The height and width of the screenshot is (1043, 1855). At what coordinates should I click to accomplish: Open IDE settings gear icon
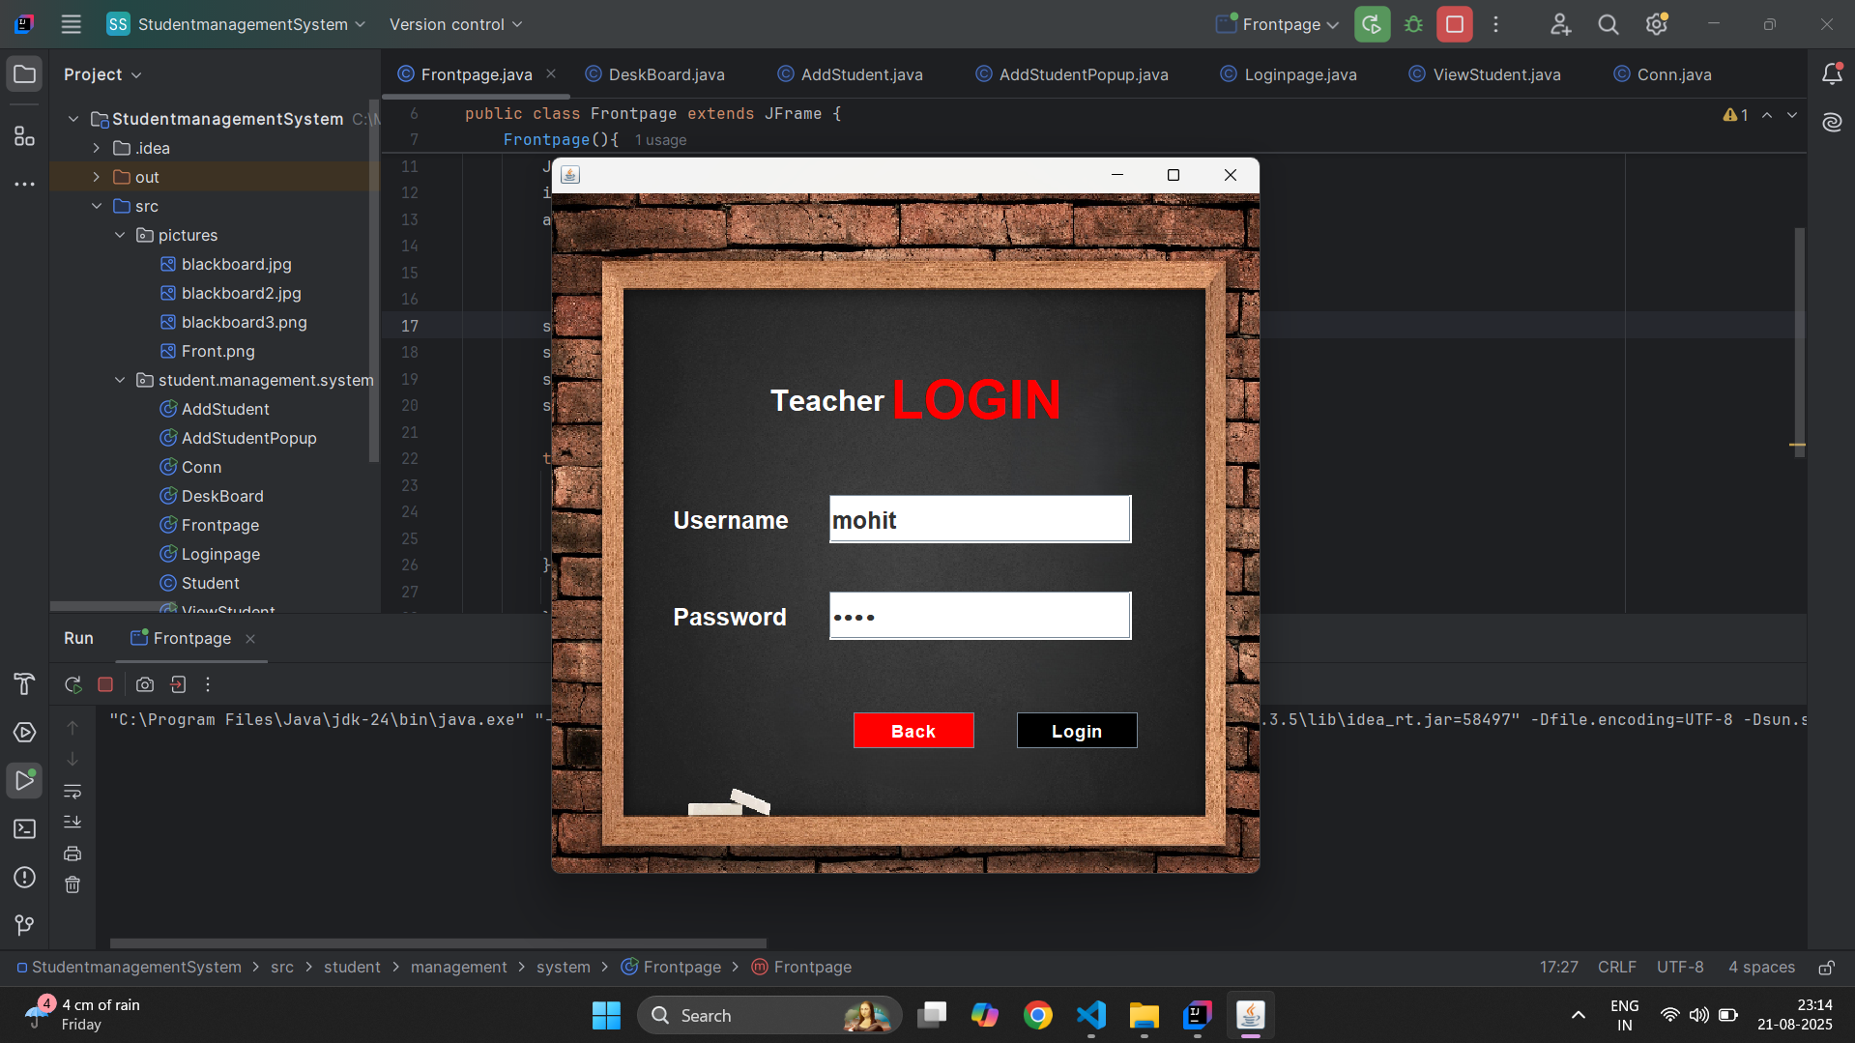click(1656, 24)
